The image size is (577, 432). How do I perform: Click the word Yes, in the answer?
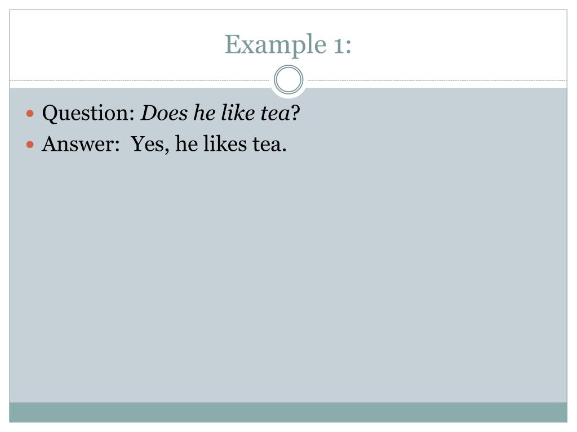150,145
